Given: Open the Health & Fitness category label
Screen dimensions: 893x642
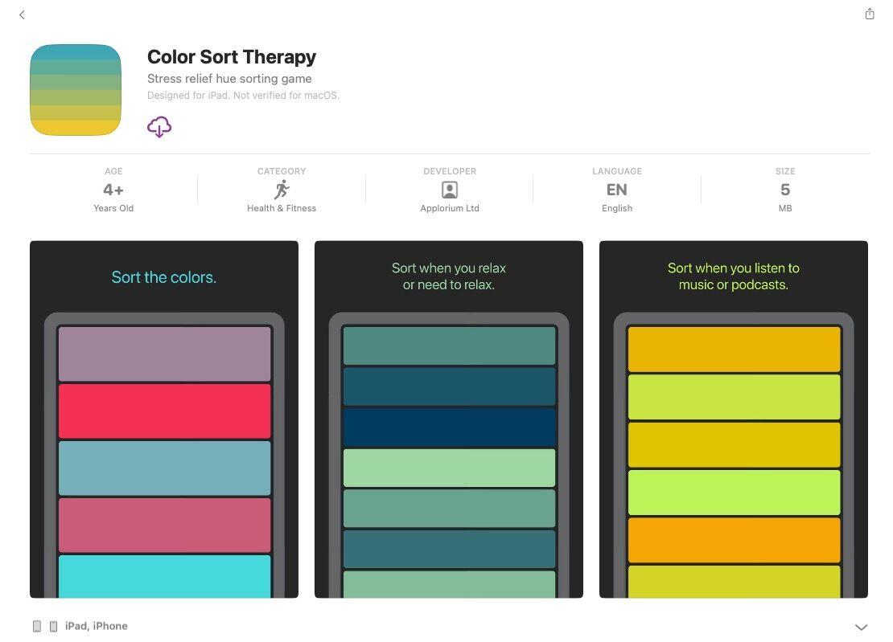Looking at the screenshot, I should click(x=282, y=208).
